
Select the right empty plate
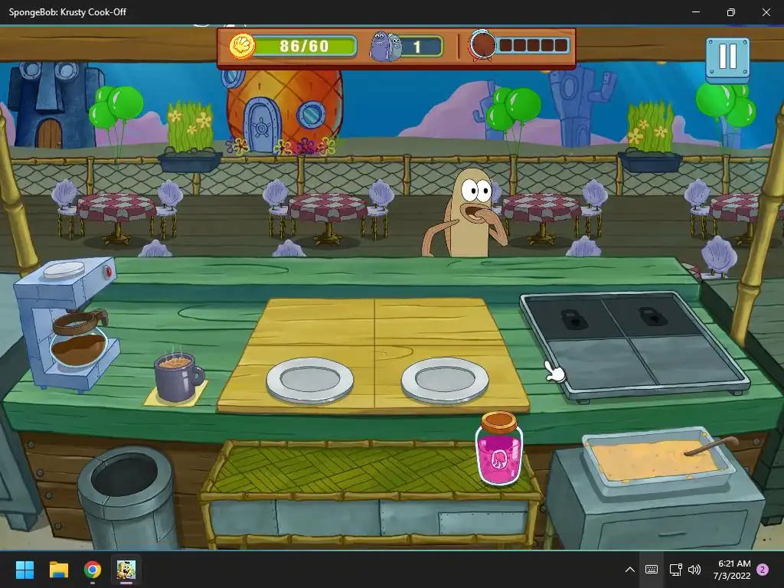tap(445, 380)
